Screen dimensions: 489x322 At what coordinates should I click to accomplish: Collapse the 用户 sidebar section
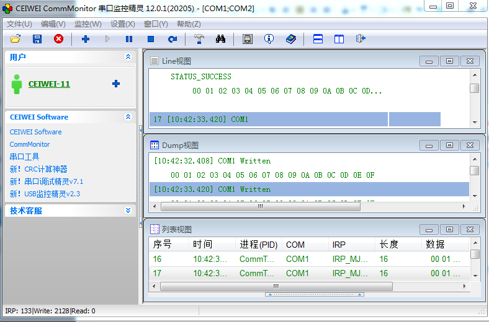click(128, 56)
